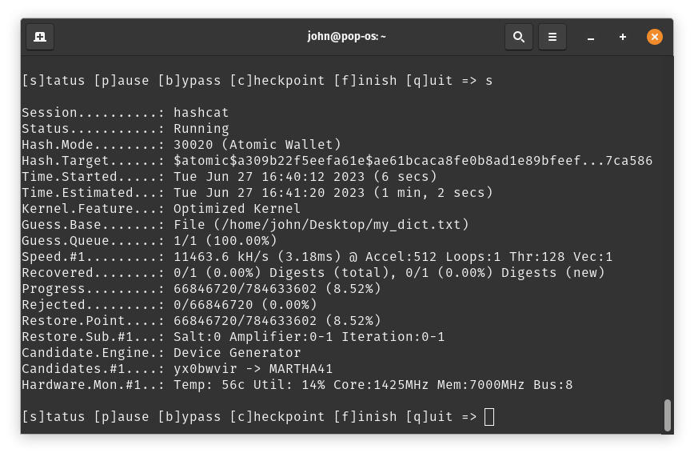Click the Running status value
The height and width of the screenshot is (457, 694).
201,129
